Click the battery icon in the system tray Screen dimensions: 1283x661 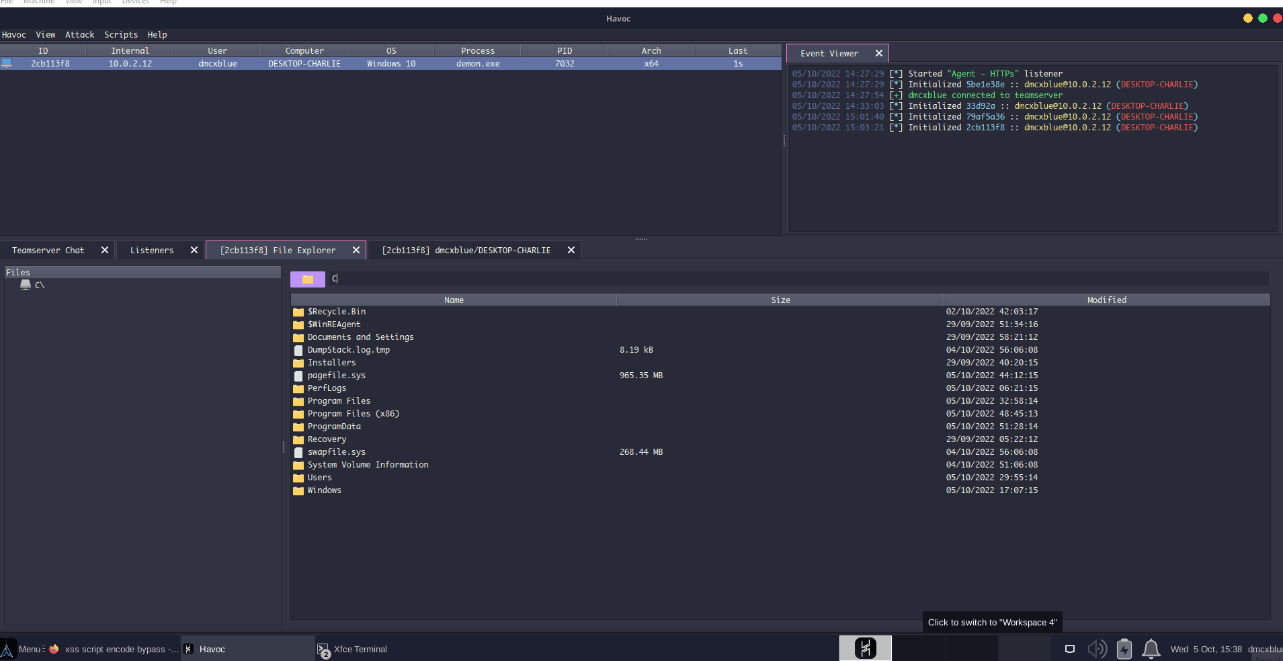pyautogui.click(x=1124, y=649)
